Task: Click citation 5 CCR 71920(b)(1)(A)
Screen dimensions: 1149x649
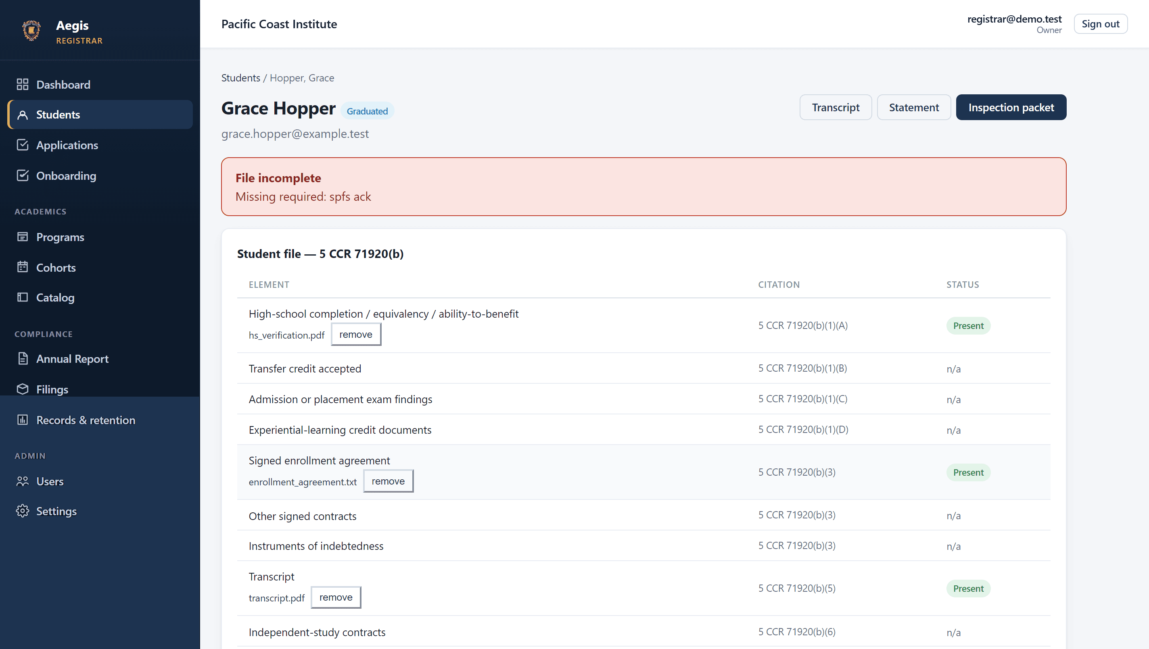Action: (803, 325)
